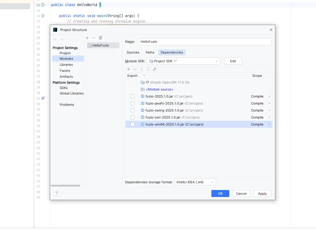This screenshot has width=316, height=231.
Task: Click the sidebar horizontal scrollbar
Action: pyautogui.click(x=65, y=185)
